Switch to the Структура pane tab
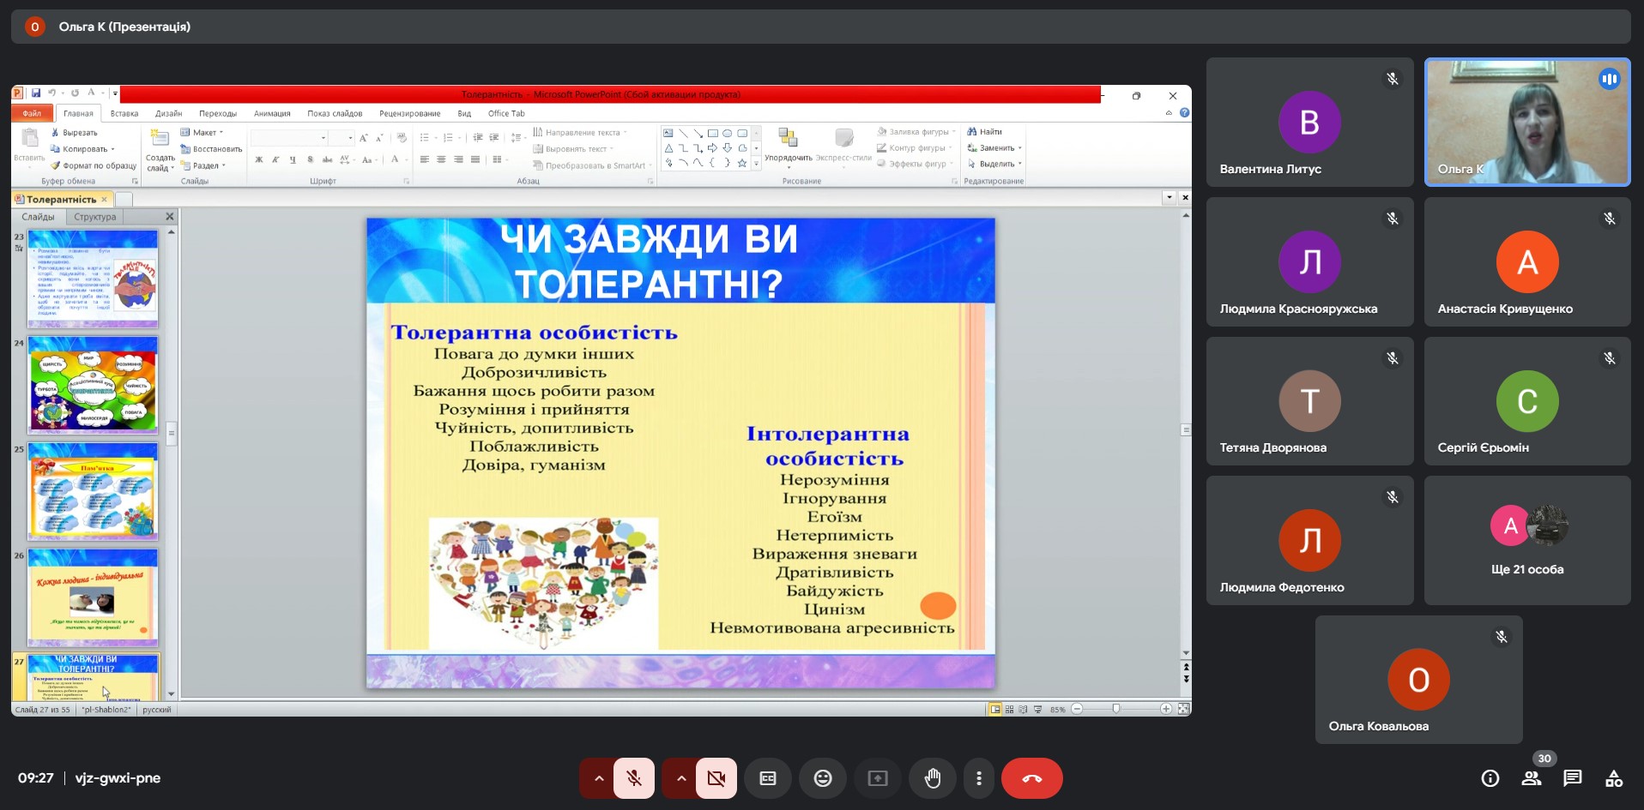 coord(94,217)
